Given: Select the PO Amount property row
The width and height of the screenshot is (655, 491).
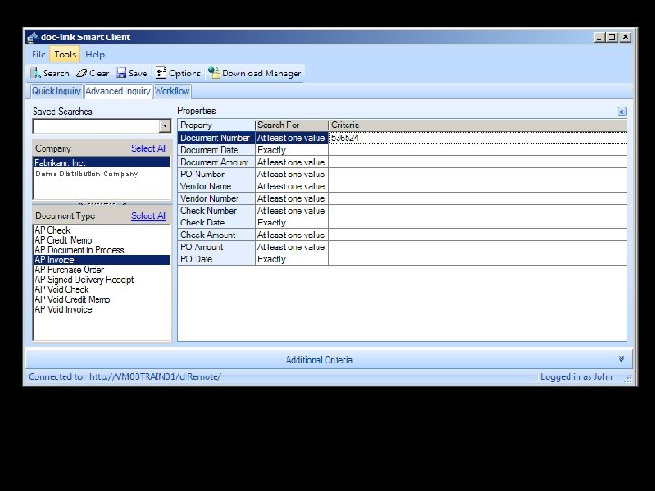Looking at the screenshot, I should pos(217,246).
